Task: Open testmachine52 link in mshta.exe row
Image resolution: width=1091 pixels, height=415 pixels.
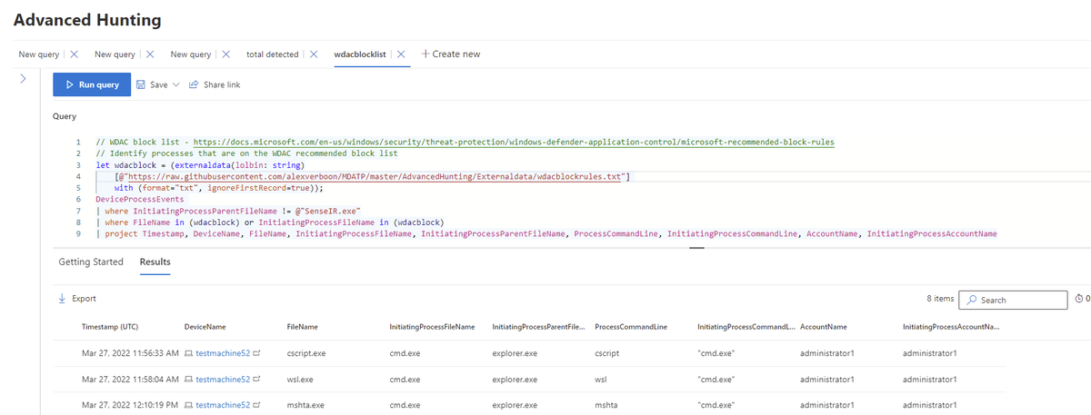Action: [x=223, y=405]
